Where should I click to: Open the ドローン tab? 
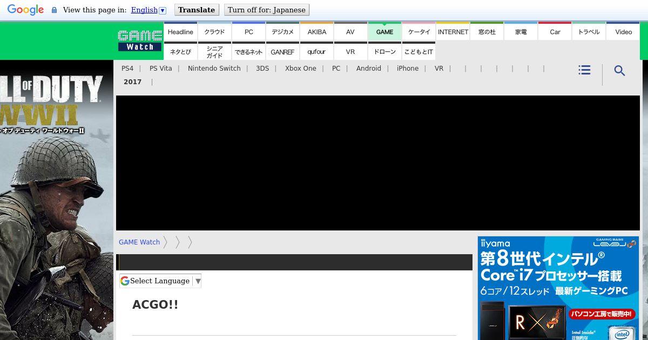384,51
